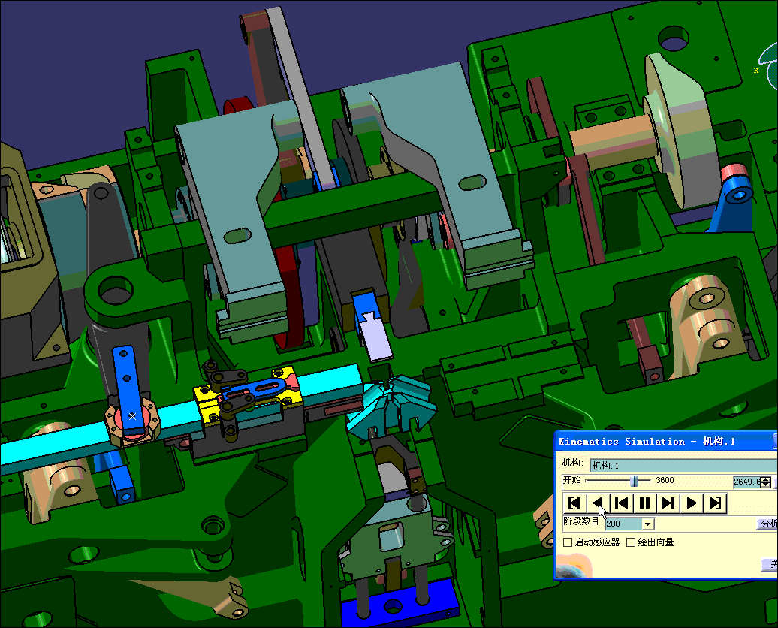Play the simulation forward
The width and height of the screenshot is (778, 628).
(x=691, y=503)
